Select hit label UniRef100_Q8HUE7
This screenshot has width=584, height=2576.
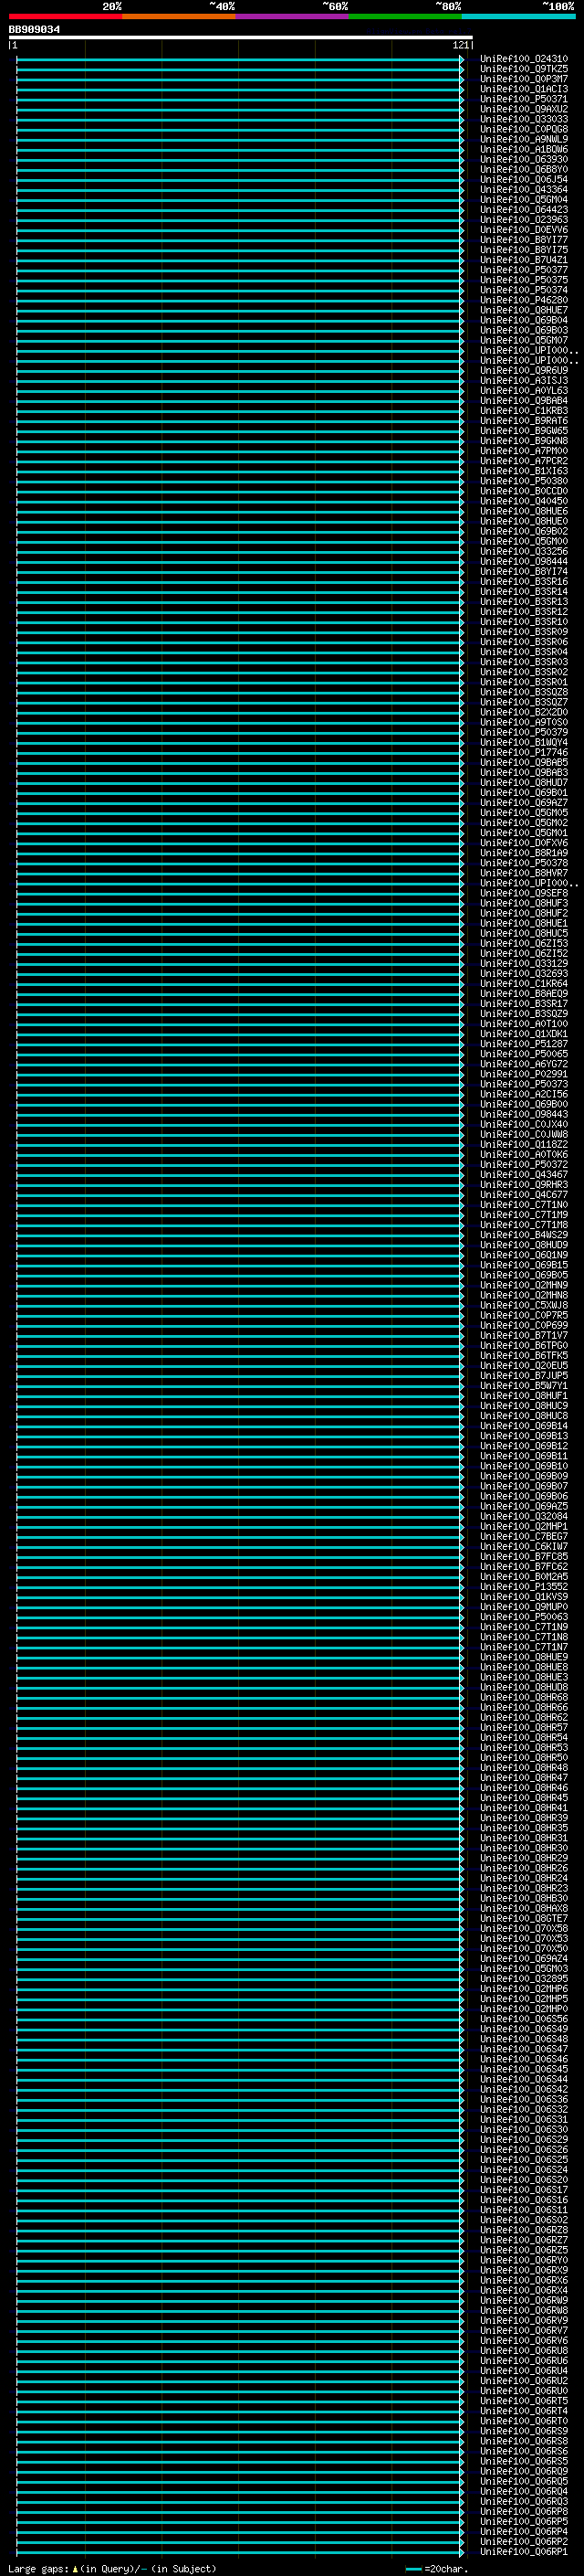[x=524, y=310]
